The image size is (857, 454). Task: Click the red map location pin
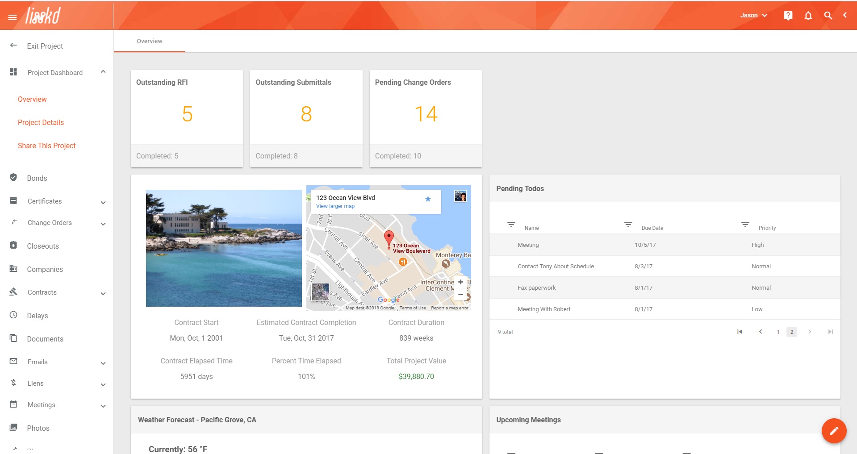coord(389,239)
